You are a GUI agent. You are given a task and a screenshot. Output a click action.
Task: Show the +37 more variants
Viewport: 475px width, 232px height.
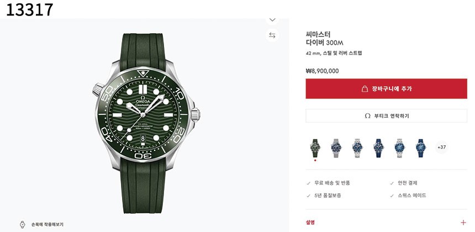coord(441,147)
